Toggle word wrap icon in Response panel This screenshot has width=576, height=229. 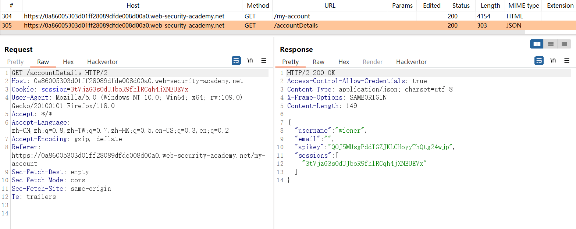[539, 61]
